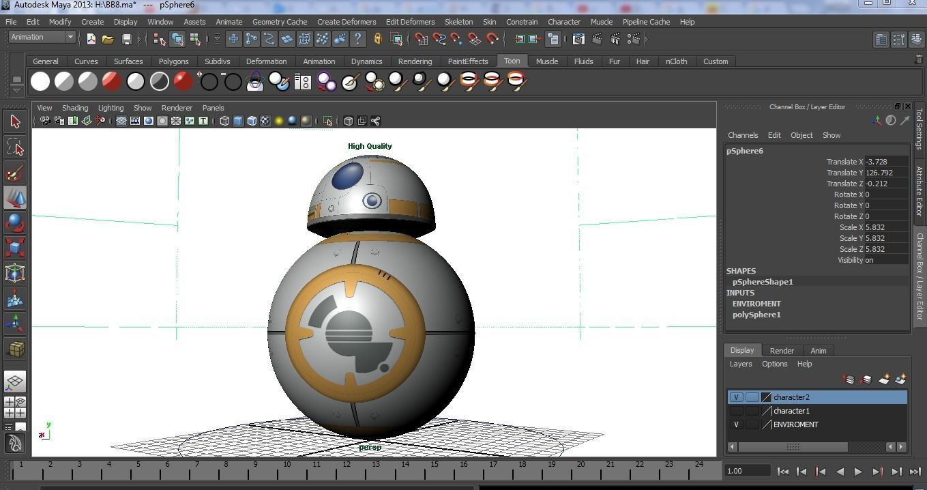Screen dimensions: 927x490
Task: Select the arrow Select tool
Action: [x=15, y=122]
